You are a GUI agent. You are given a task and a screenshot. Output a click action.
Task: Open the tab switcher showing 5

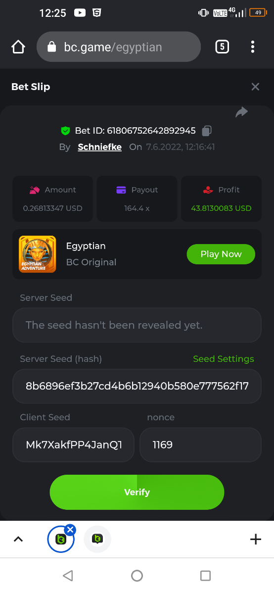[222, 47]
